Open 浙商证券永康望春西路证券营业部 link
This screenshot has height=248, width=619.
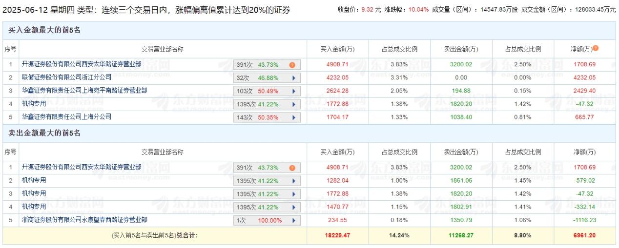84,220
